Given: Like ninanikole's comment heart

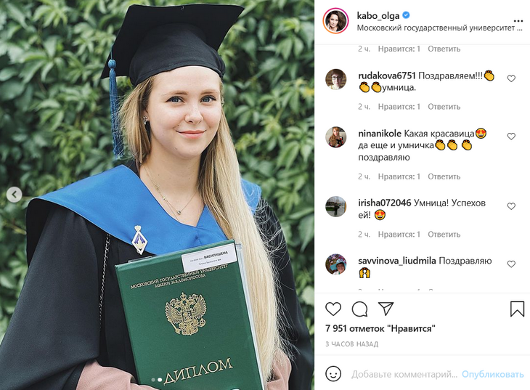Looking at the screenshot, I should coord(511,137).
